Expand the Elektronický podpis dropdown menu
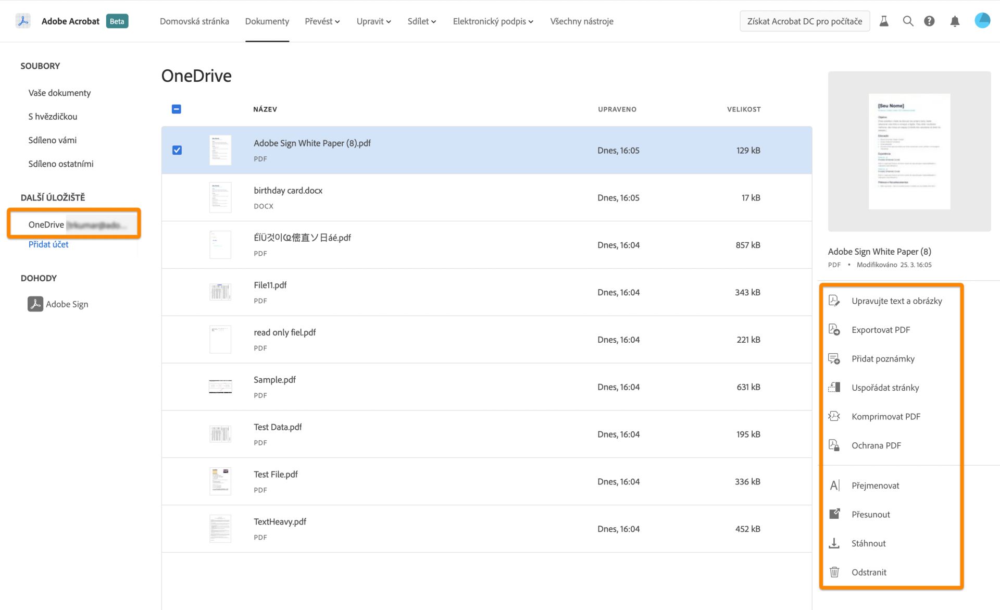Viewport: 1000px width, 610px height. tap(493, 21)
